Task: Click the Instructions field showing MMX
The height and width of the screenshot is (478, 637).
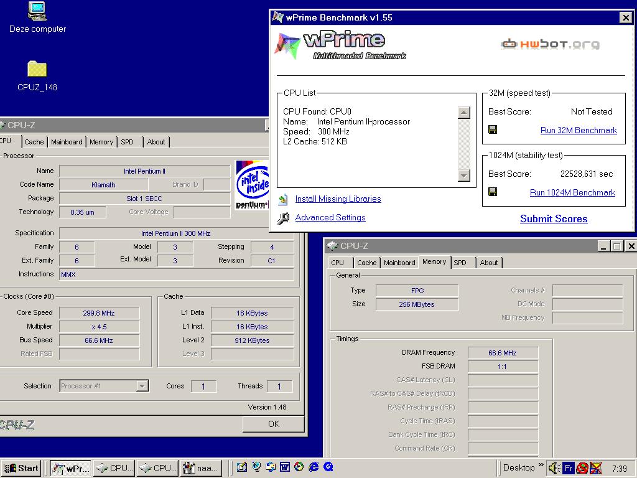Action: 176,274
